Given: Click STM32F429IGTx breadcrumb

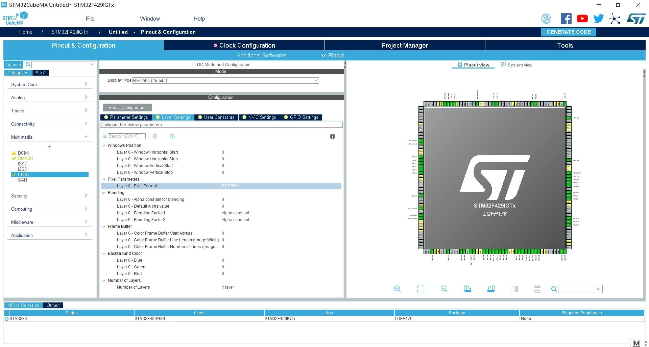Looking at the screenshot, I should [x=70, y=32].
